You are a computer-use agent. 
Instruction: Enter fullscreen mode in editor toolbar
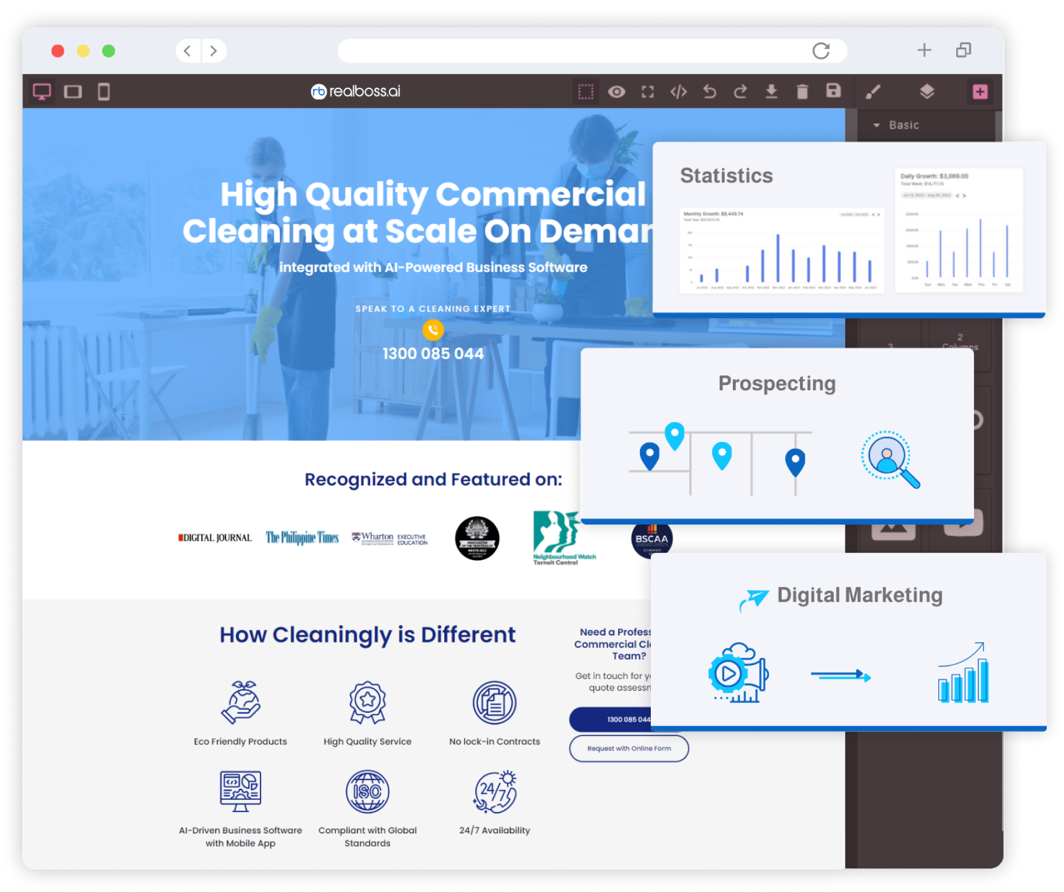(647, 92)
